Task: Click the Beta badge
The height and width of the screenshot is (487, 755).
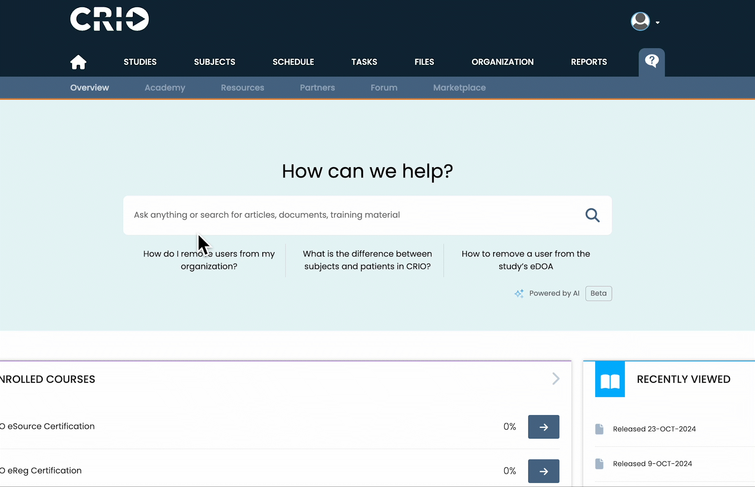Action: (598, 293)
